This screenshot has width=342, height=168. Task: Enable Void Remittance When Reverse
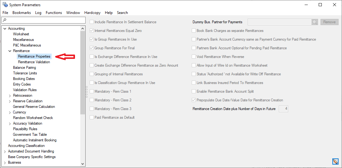tap(194, 57)
